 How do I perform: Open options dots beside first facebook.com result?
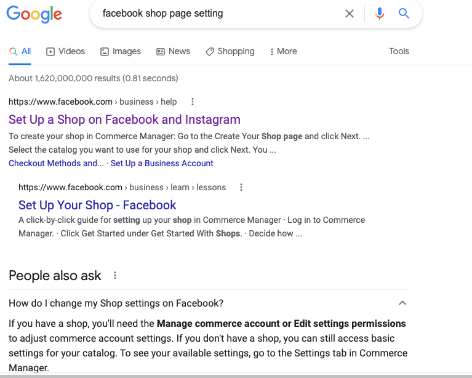(193, 102)
